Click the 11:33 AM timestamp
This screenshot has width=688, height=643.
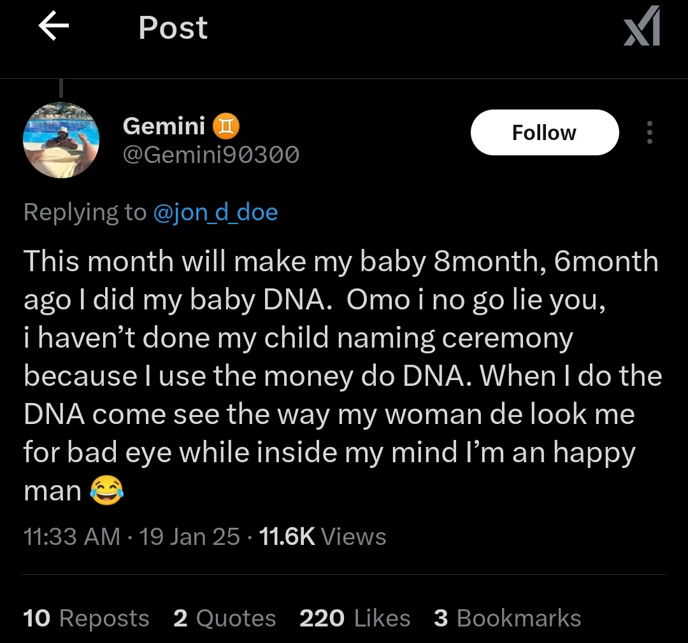pyautogui.click(x=71, y=537)
